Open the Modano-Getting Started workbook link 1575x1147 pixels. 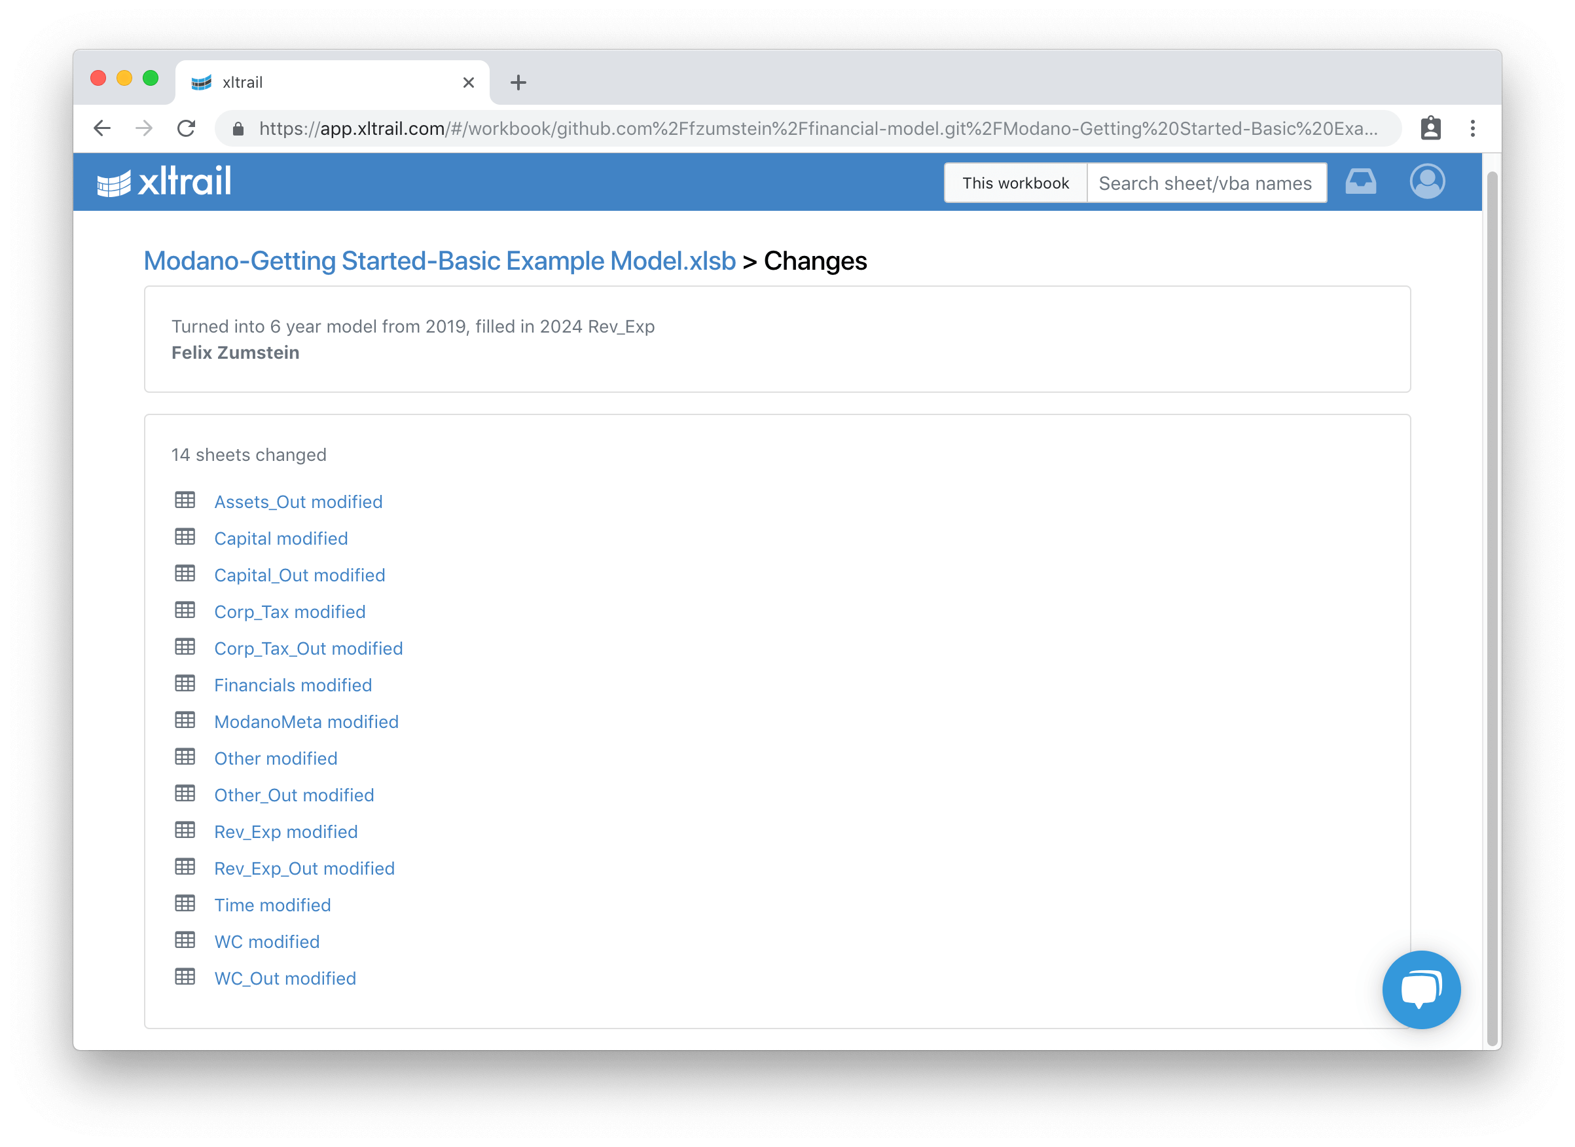click(x=439, y=261)
